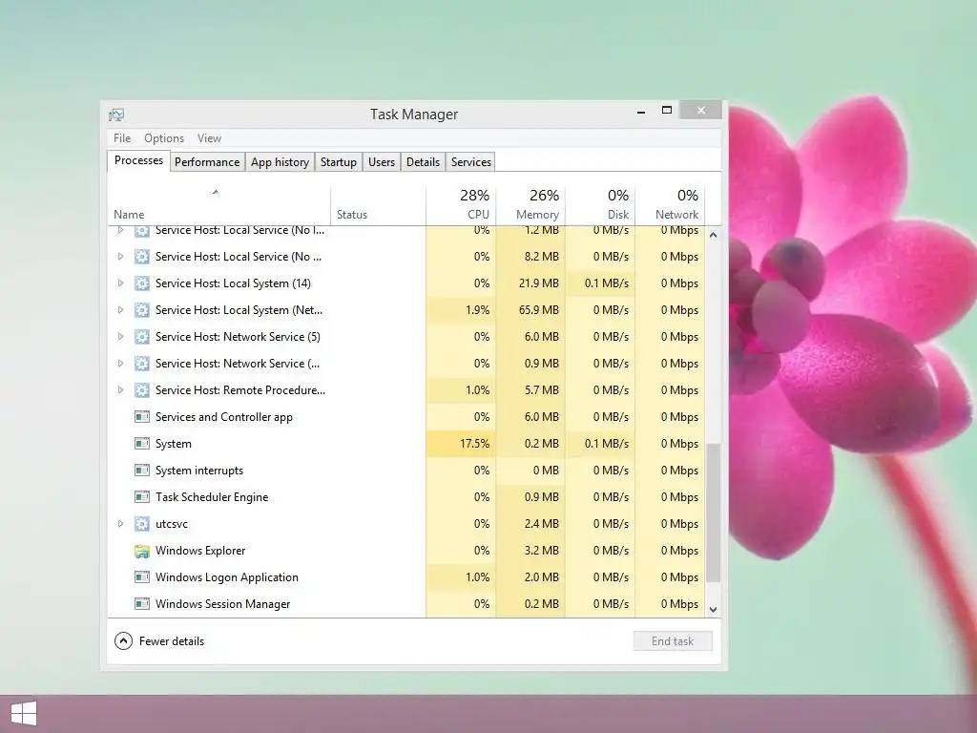This screenshot has height=733, width=977.
Task: Select the Task Scheduler Engine row
Action: pos(406,497)
